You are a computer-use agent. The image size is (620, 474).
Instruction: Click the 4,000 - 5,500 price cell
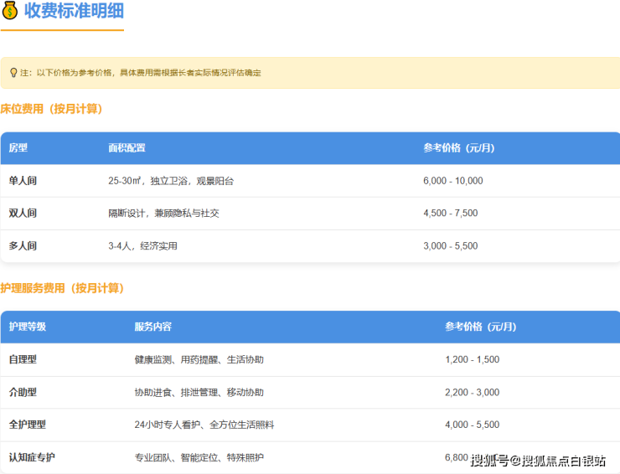tap(472, 425)
